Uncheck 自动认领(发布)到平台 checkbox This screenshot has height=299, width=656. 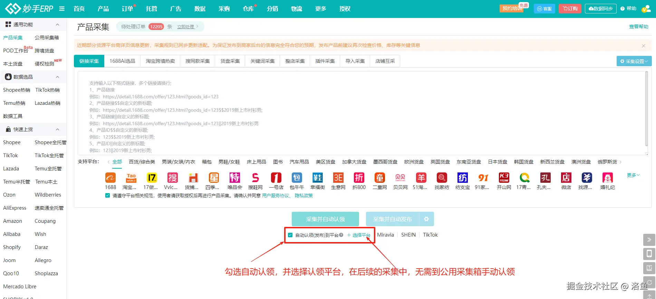290,235
